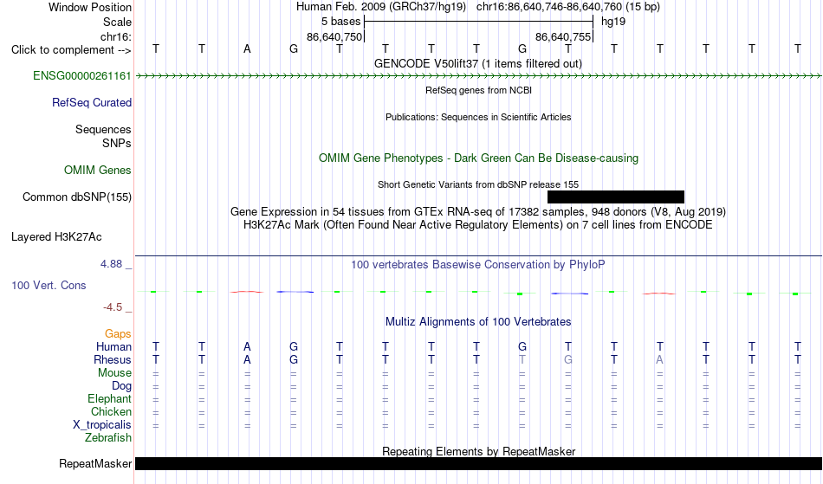
Task: Select the Window Position label
Action: (90, 7)
